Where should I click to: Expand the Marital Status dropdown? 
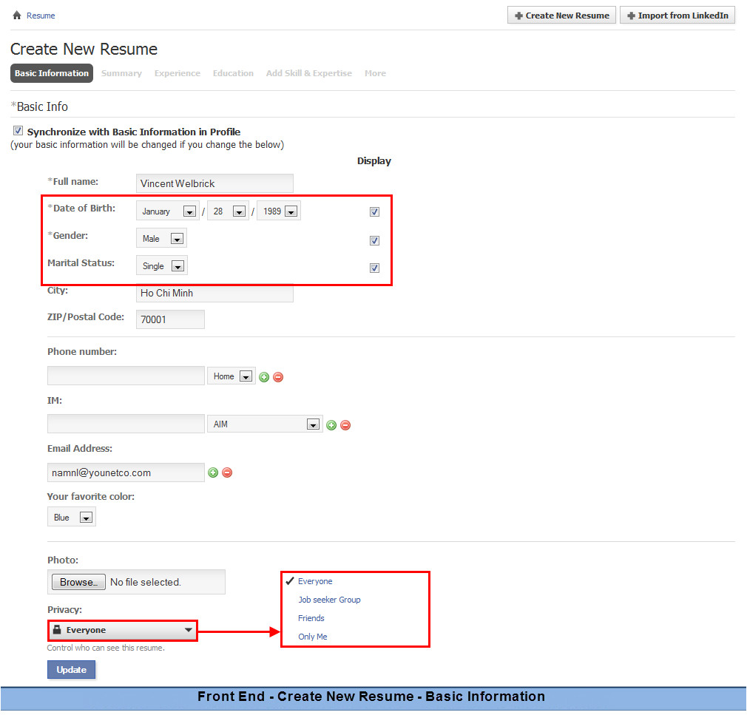click(162, 266)
